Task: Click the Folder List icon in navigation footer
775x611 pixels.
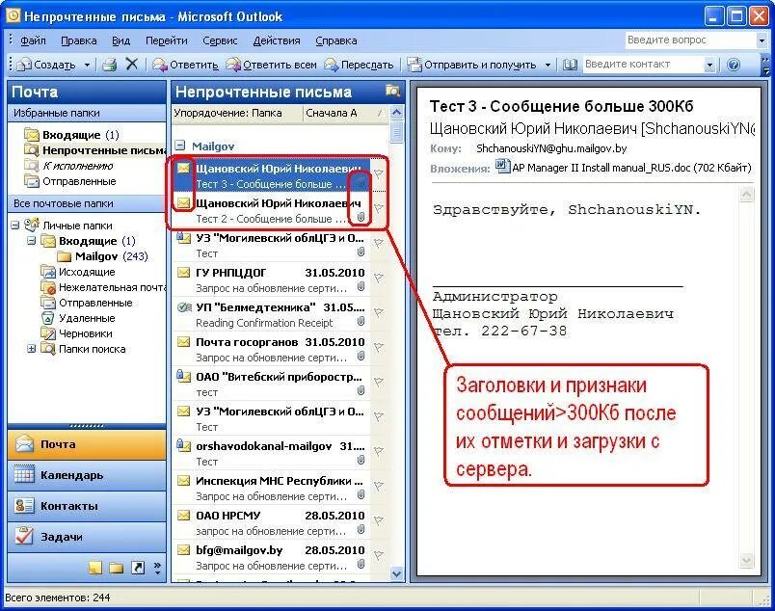Action: pos(116,568)
